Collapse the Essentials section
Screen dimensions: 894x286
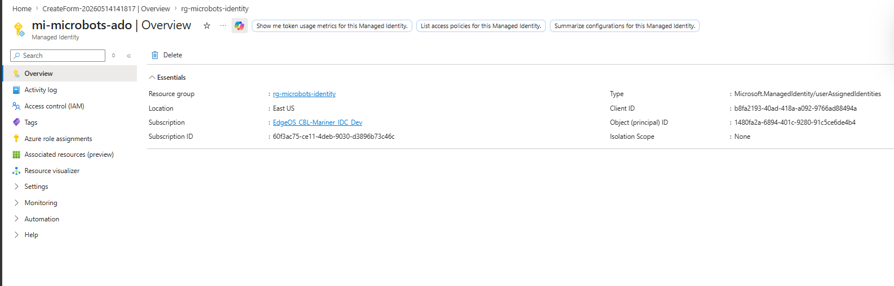[152, 78]
